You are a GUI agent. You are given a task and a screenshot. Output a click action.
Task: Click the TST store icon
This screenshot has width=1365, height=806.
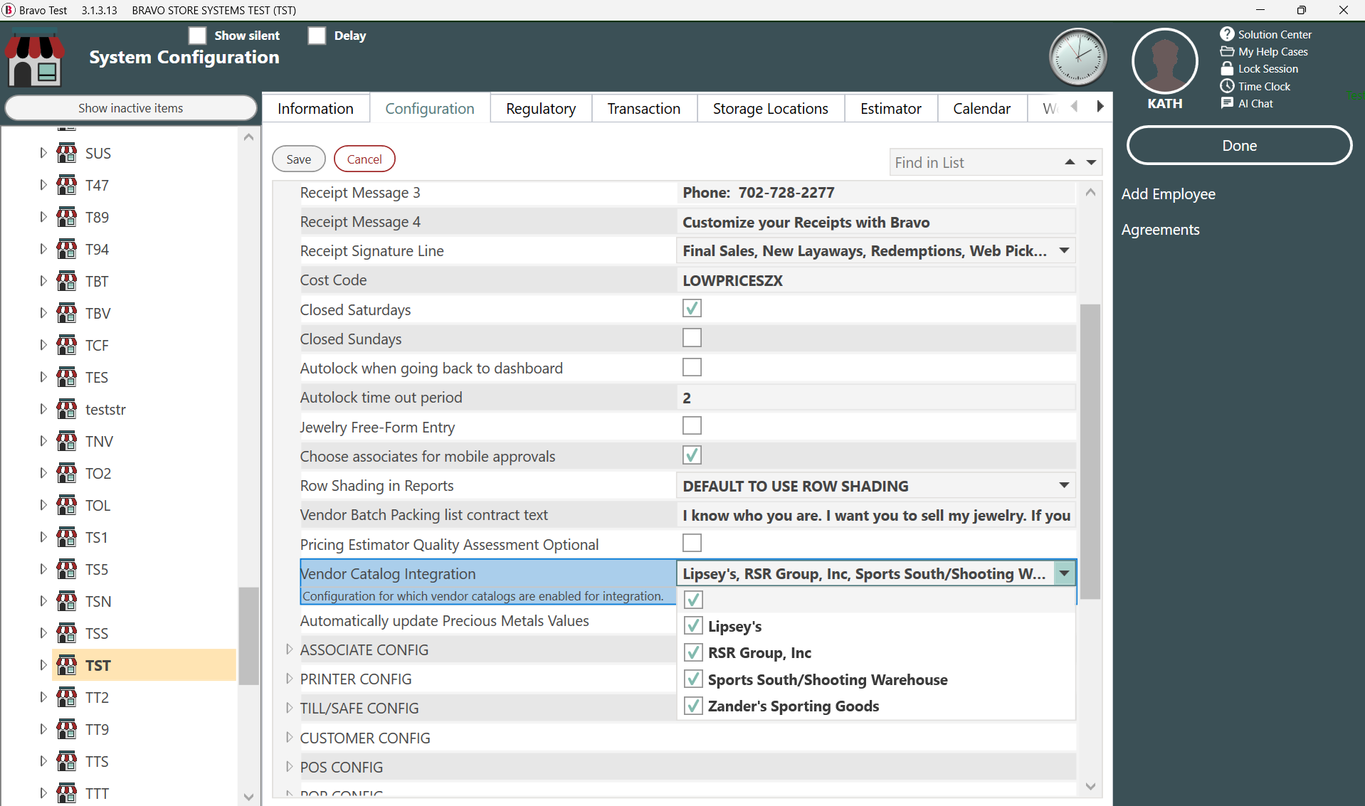[x=67, y=665]
